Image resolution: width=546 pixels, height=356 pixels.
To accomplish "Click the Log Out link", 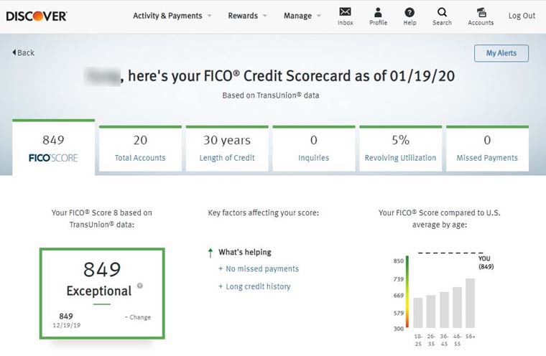I will [x=522, y=16].
